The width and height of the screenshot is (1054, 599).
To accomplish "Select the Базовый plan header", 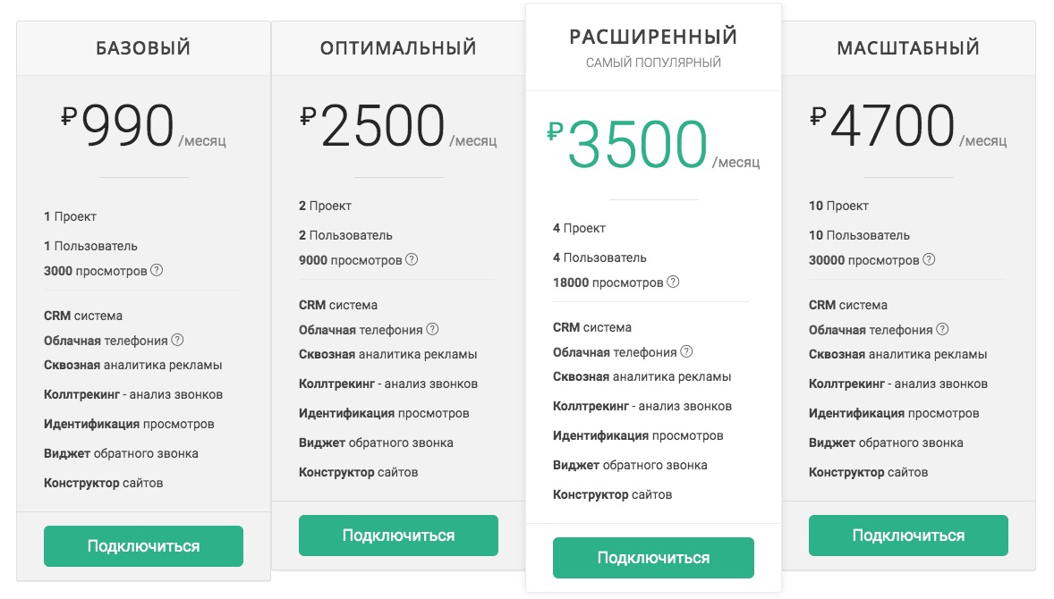I will pos(143,47).
